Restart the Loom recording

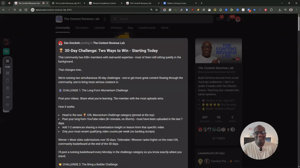pyautogui.click(x=7, y=80)
